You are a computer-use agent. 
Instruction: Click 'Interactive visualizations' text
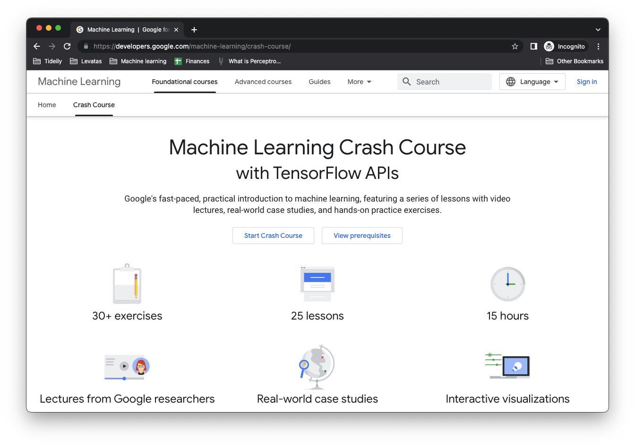click(x=508, y=399)
